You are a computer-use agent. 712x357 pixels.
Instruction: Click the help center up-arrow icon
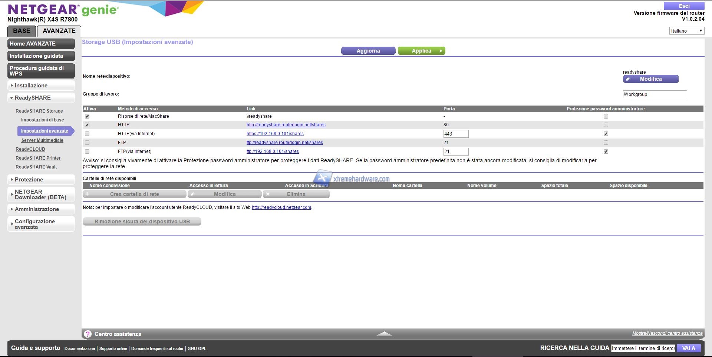[384, 334]
